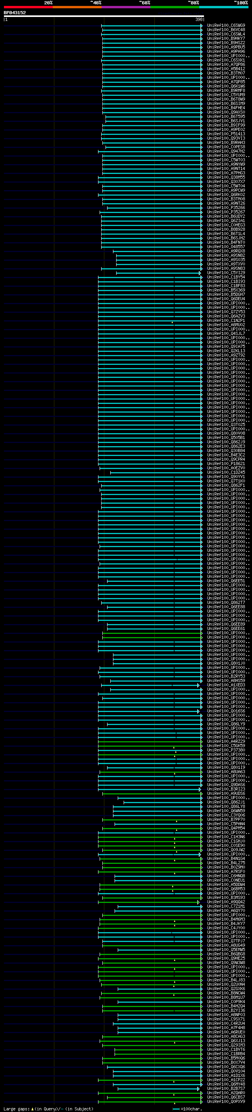Screen dimensions: 252x1112
Task: Click the green alignment bar for UniRef100_Q0PXV9
Action: 150,1102
